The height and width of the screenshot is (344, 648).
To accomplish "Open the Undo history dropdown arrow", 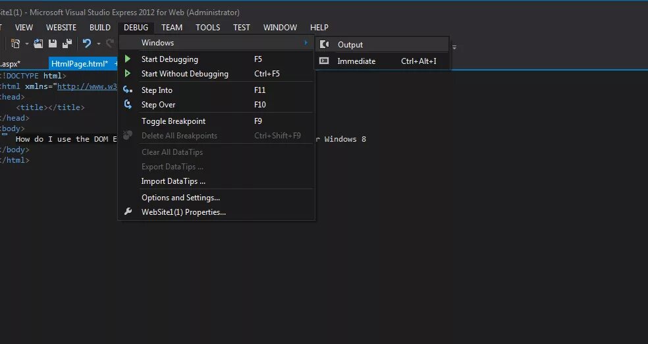I will (98, 44).
